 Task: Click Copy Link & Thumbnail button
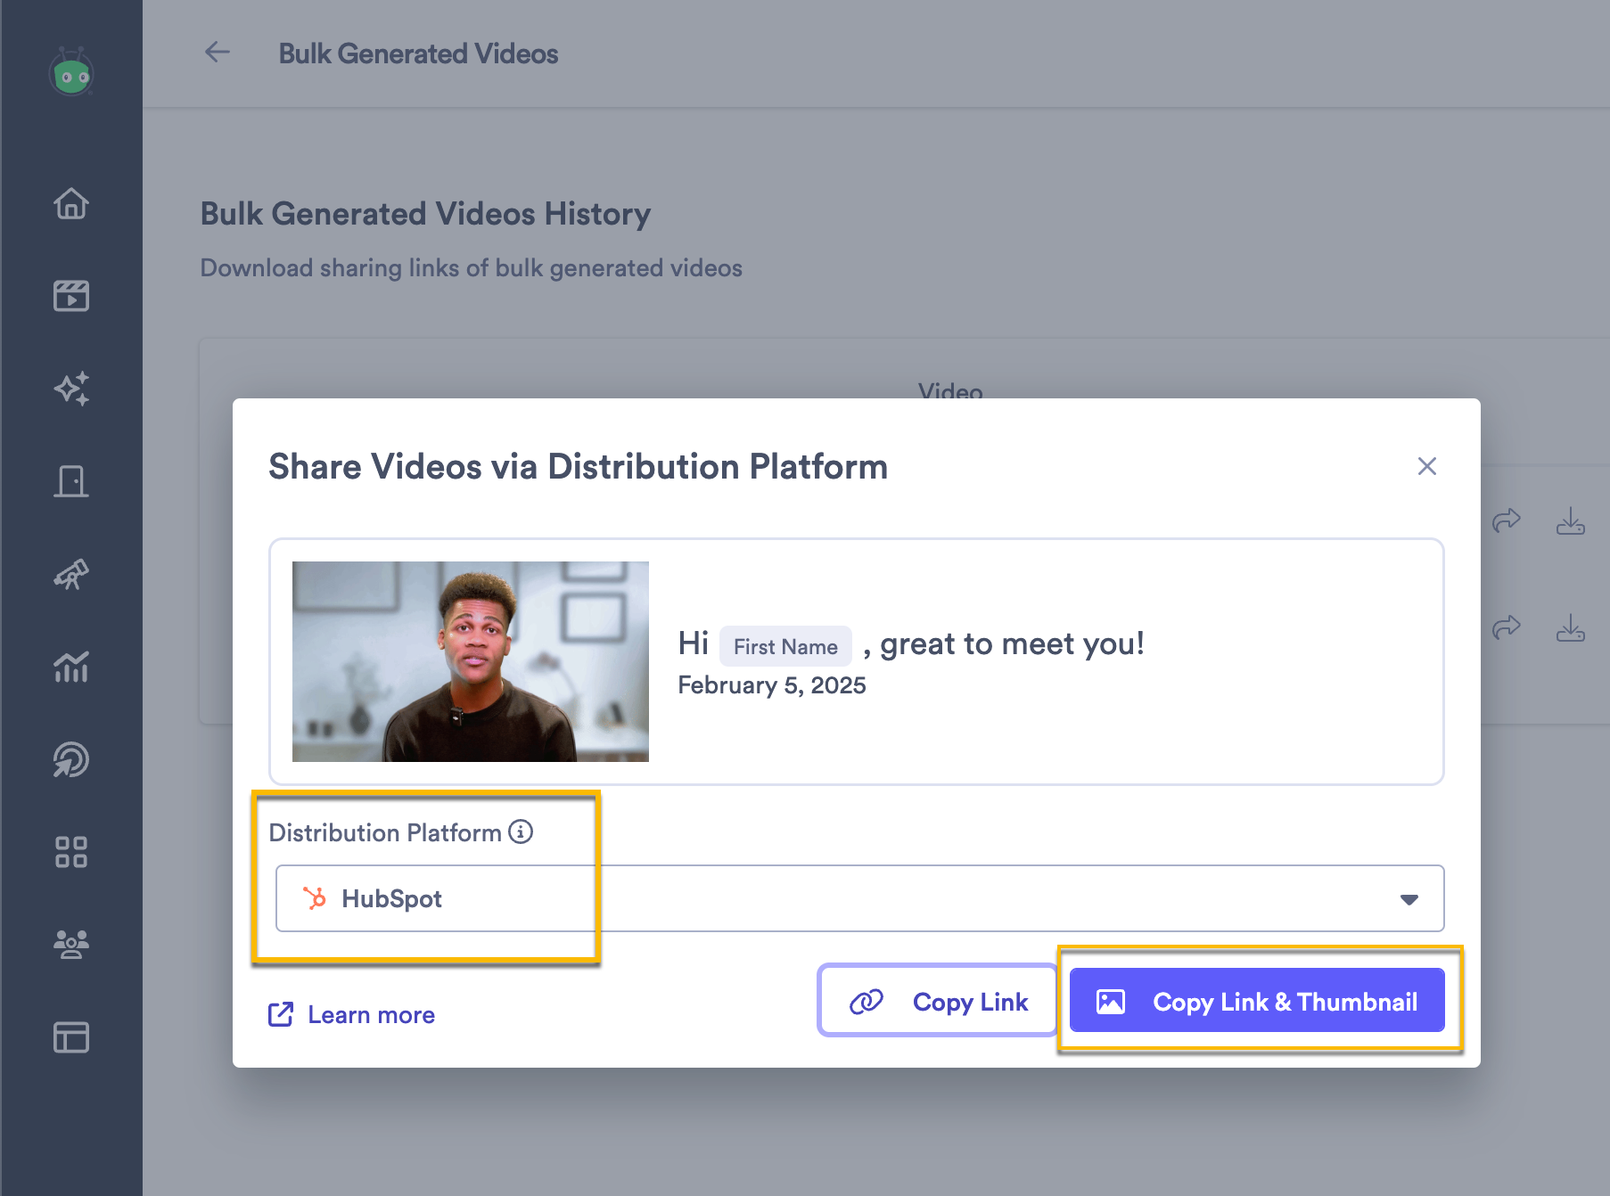1257,1001
